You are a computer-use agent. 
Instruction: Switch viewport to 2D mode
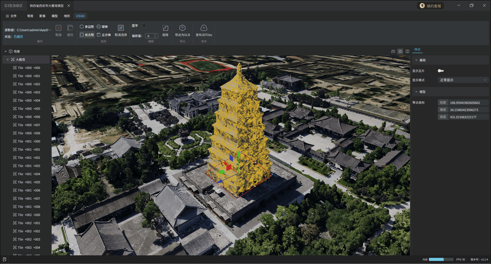click(393, 51)
